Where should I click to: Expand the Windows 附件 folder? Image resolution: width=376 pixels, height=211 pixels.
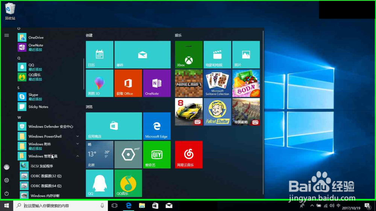(x=49, y=146)
